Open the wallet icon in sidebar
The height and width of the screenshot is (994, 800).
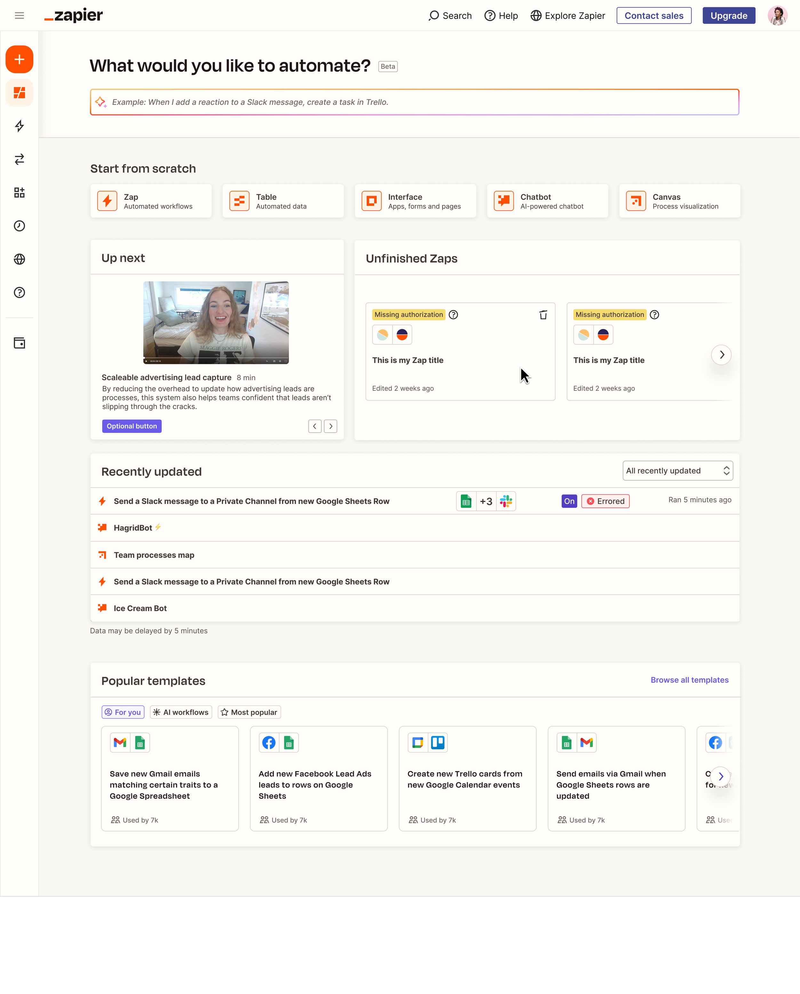[x=20, y=343]
